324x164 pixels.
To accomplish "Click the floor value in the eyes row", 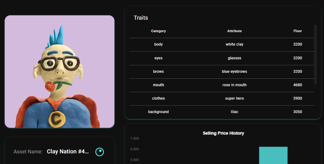I will (297, 58).
